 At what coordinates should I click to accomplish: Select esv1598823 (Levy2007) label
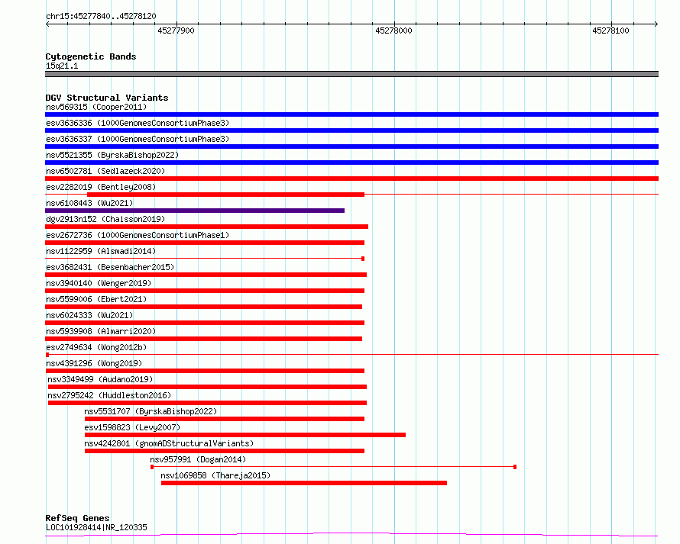pyautogui.click(x=132, y=427)
